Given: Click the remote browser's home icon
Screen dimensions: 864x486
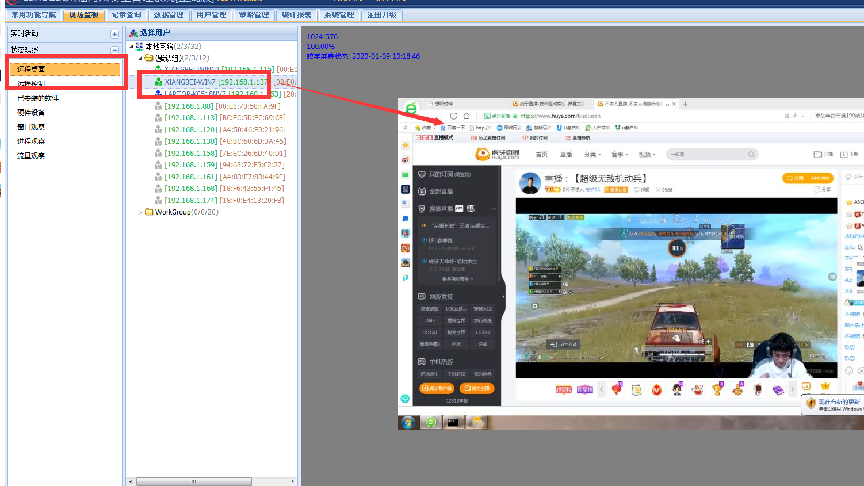Looking at the screenshot, I should click(x=467, y=116).
